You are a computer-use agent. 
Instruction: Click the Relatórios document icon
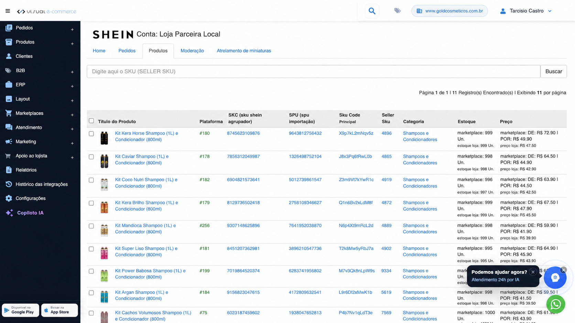coord(9,170)
